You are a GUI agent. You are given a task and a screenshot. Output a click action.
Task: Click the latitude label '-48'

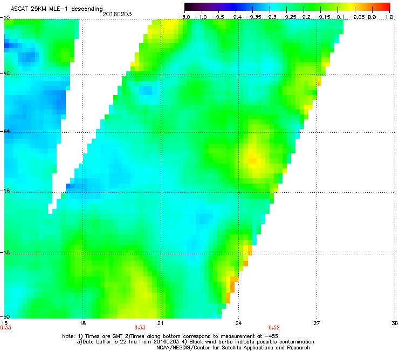coord(5,253)
